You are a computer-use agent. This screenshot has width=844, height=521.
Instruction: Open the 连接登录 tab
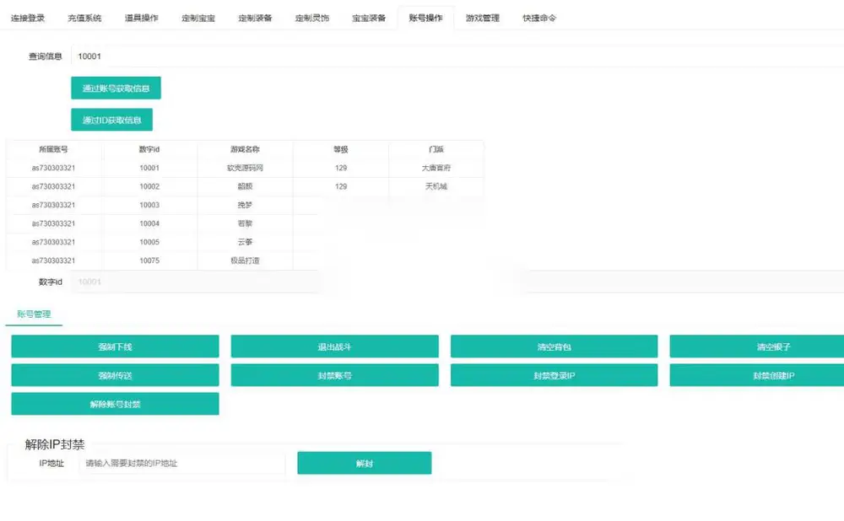[28, 18]
